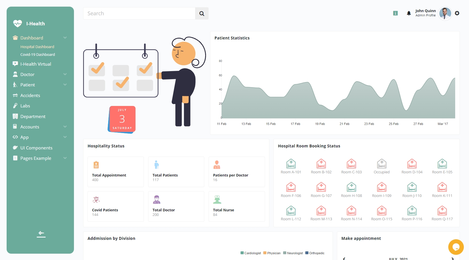Select Room B-102 bed icon
The width and height of the screenshot is (469, 260).
click(x=321, y=164)
